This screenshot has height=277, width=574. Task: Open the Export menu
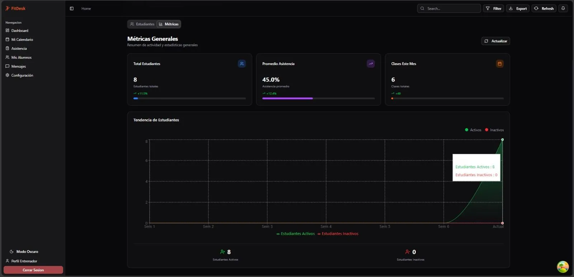click(518, 9)
